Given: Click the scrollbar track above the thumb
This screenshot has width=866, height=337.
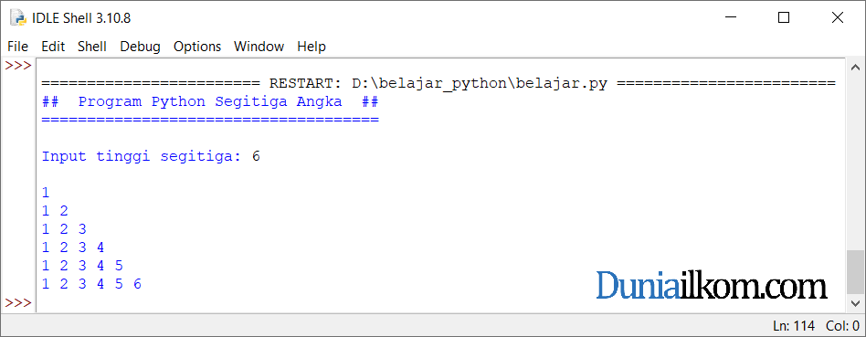Looking at the screenshot, I should (x=855, y=164).
